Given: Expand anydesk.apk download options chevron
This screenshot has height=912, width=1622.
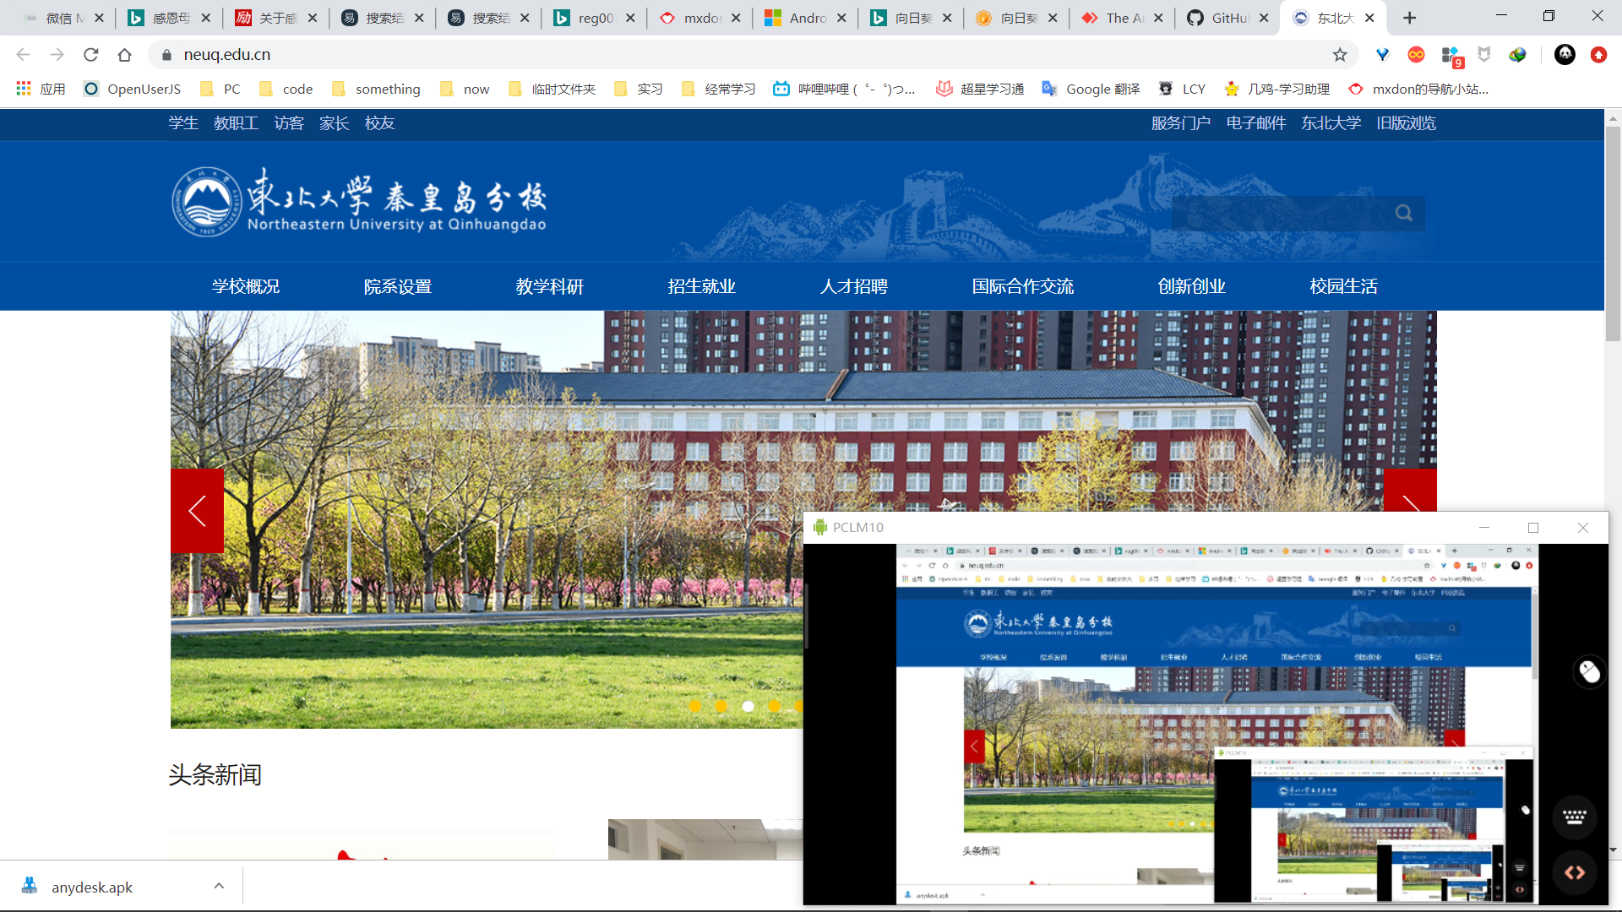Looking at the screenshot, I should click(x=219, y=886).
